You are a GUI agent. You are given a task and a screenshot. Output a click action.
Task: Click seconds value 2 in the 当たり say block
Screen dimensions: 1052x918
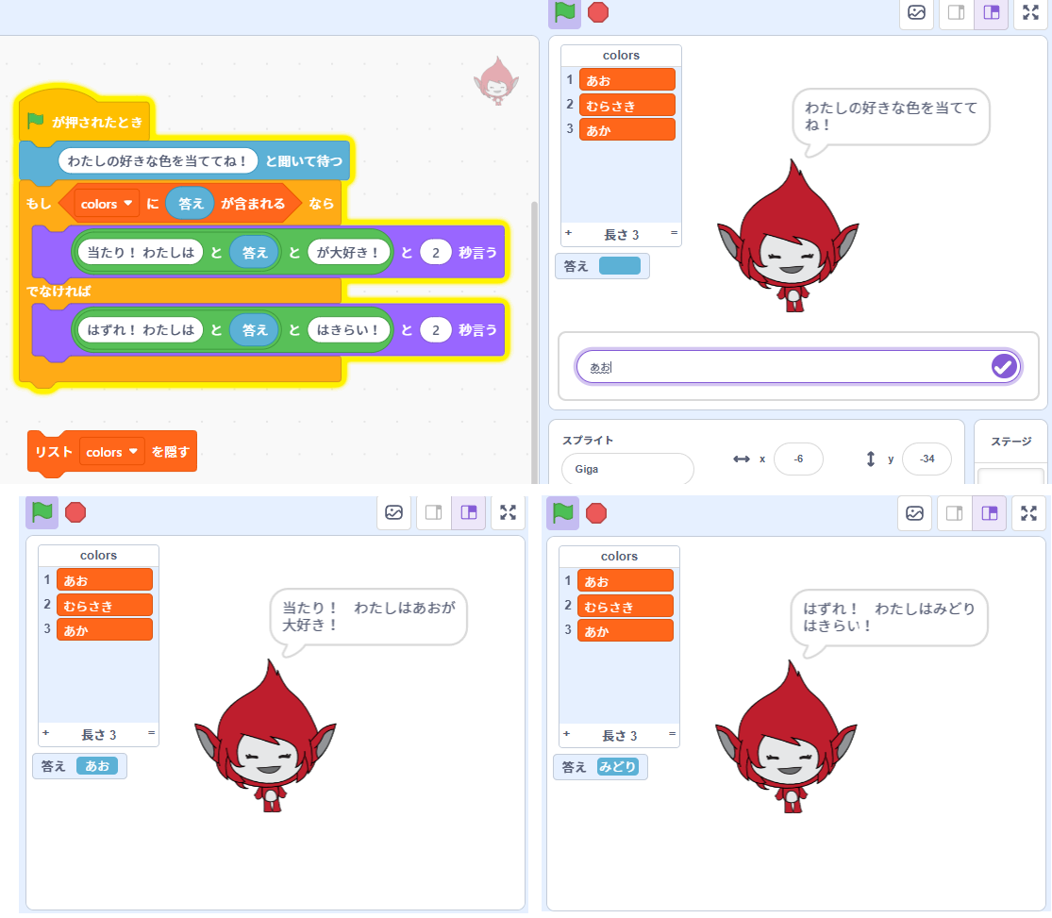[436, 252]
